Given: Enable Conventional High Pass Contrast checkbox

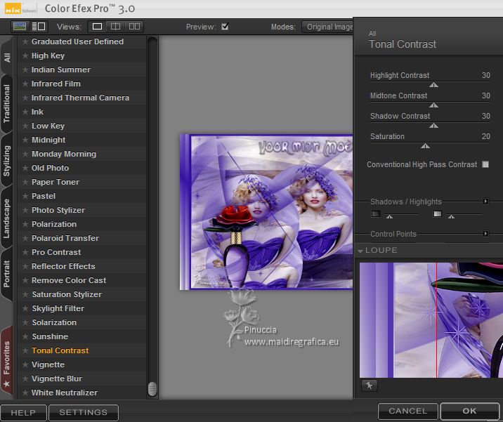Looking at the screenshot, I should [x=485, y=164].
